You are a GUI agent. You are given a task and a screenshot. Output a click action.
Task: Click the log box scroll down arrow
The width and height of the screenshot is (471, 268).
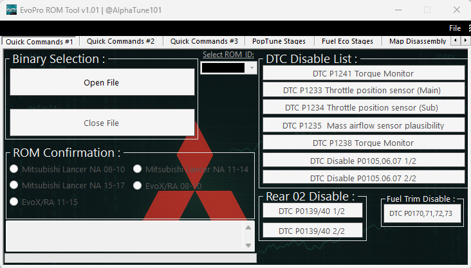(x=248, y=246)
